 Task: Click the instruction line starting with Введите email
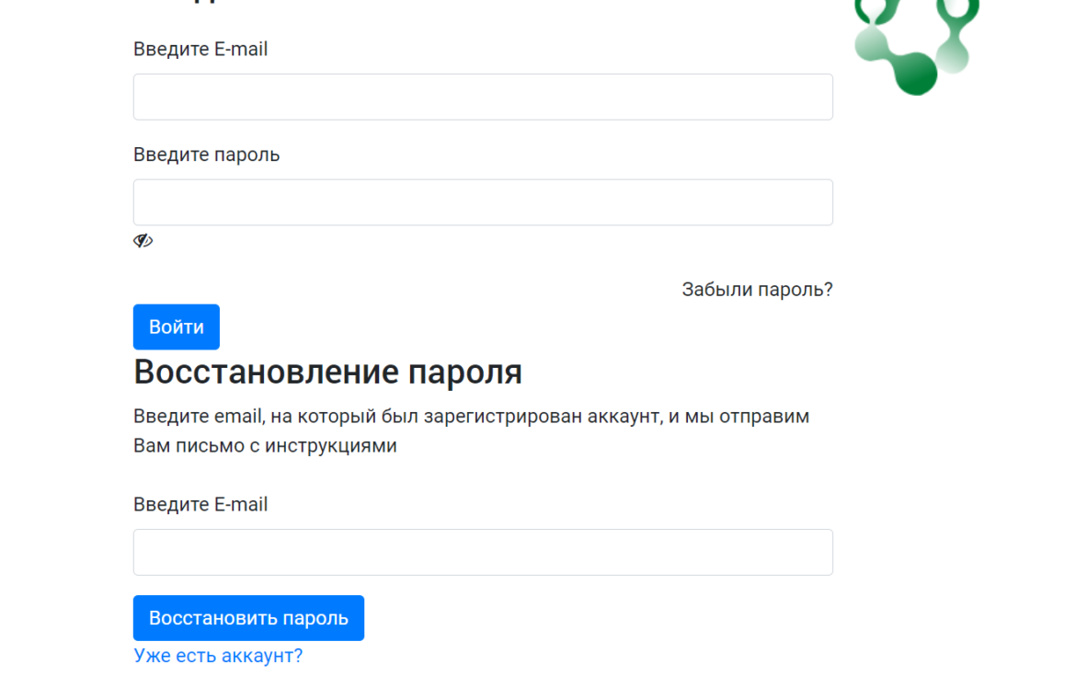471,417
